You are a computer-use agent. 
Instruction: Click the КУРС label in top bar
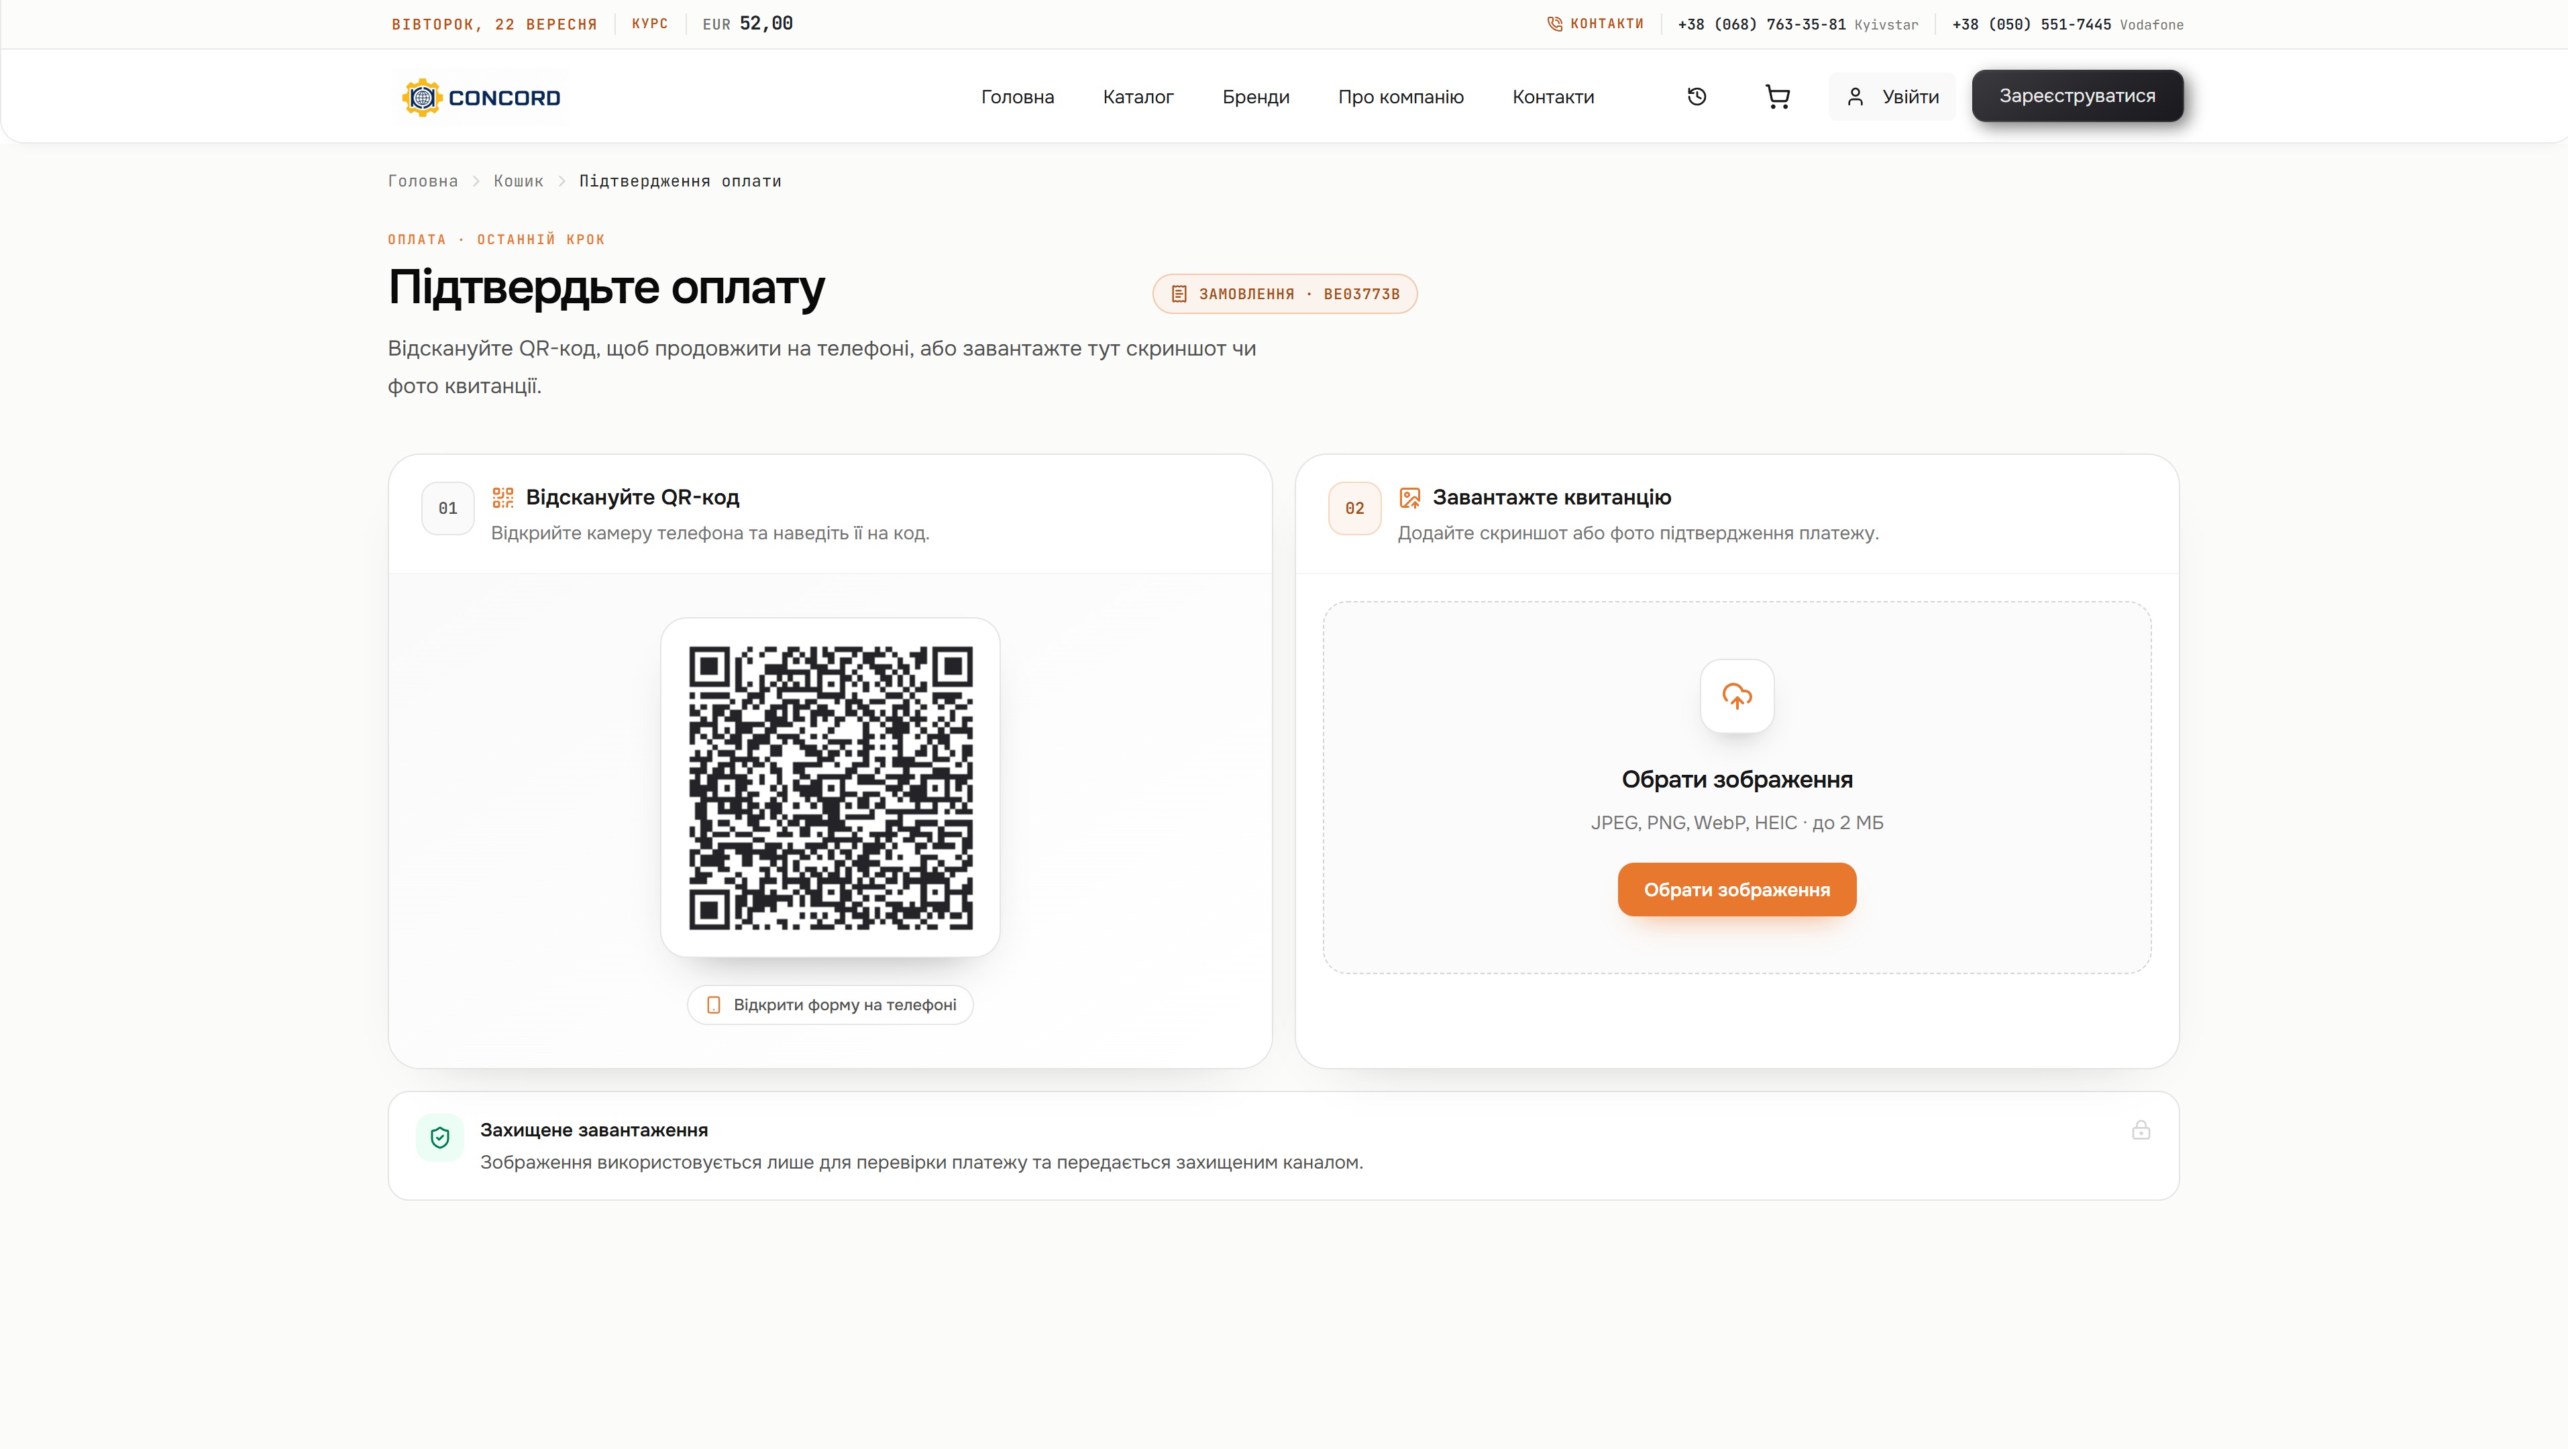650,24
